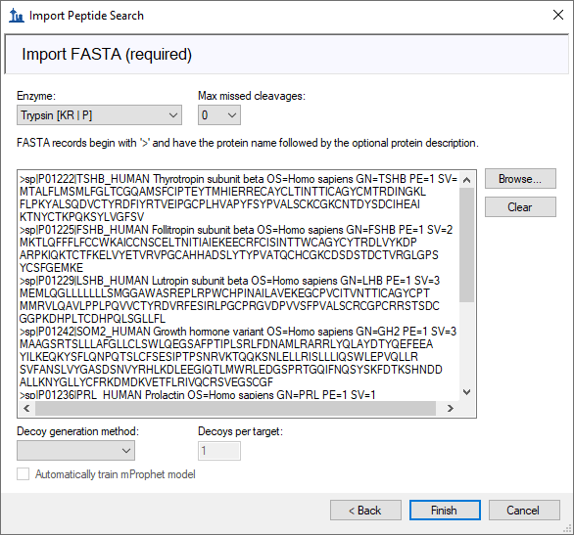
Task: Place cursor in the TSHB_HUMAN FASTA header line
Action: click(x=239, y=179)
